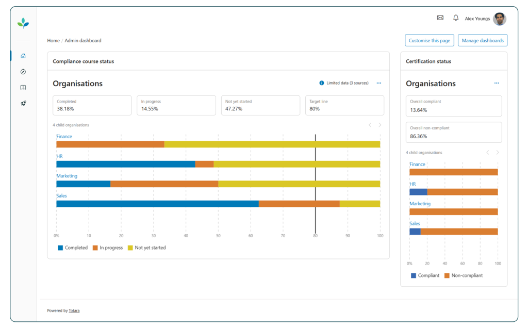Open Sales in compliance chart

click(x=61, y=195)
